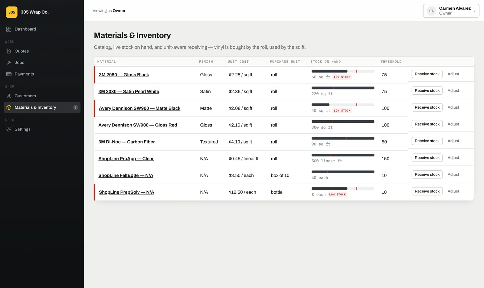Click the Quotes document icon
This screenshot has height=288, width=484.
pyautogui.click(x=9, y=51)
